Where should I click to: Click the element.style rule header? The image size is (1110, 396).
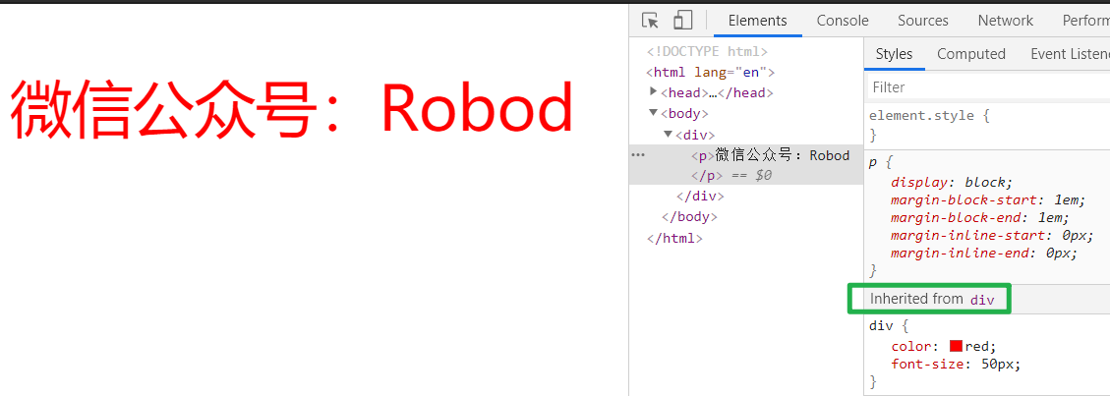tap(921, 115)
